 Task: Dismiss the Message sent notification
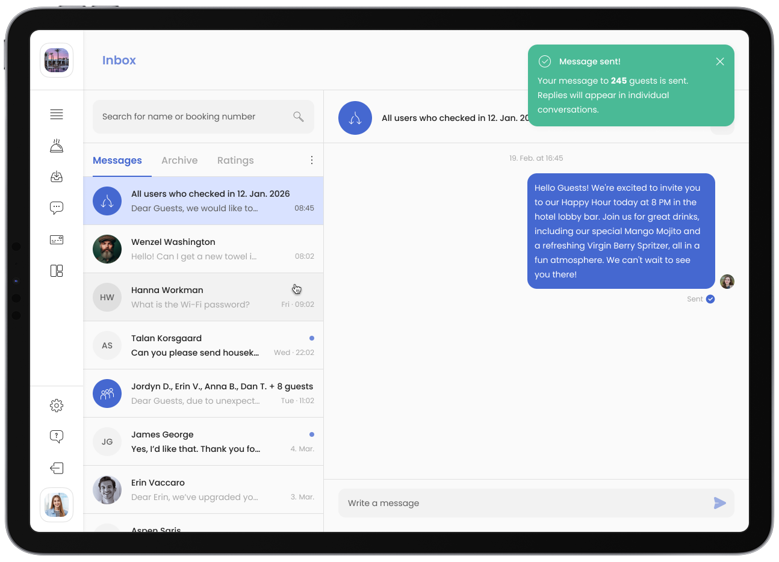coord(720,61)
